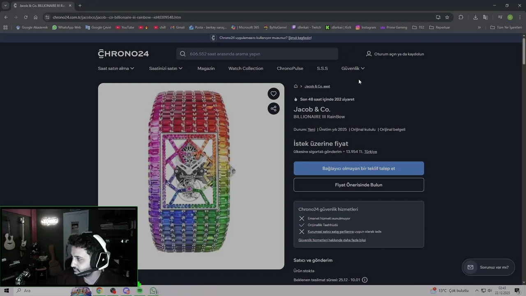This screenshot has width=526, height=296.
Task: Click the "Yeni" condition link
Action: pyautogui.click(x=311, y=129)
